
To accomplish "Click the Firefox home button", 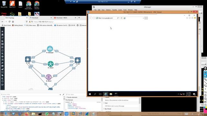I will [x=13, y=22].
